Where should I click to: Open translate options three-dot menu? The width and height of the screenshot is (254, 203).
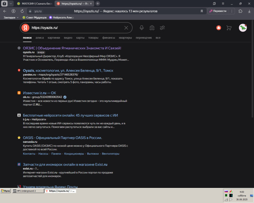232,11
